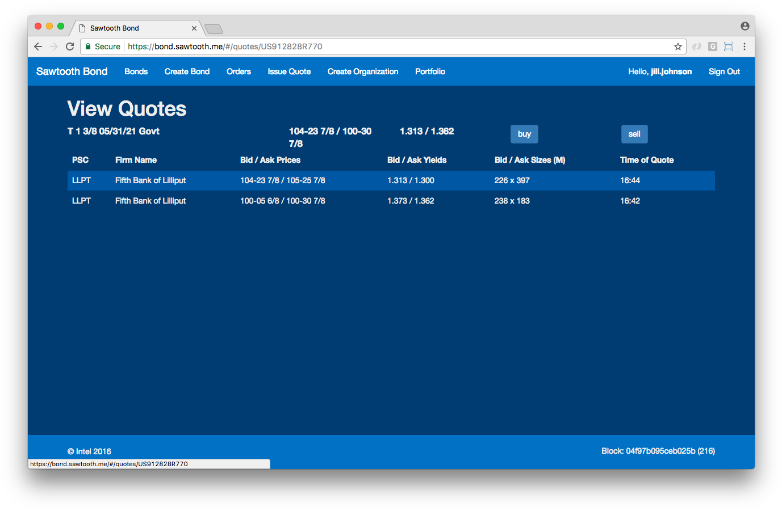
Task: Close the Sawtooth Bond tab
Action: pyautogui.click(x=194, y=28)
